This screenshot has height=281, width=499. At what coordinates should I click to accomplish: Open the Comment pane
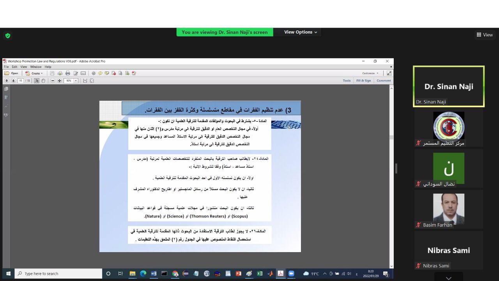[383, 81]
